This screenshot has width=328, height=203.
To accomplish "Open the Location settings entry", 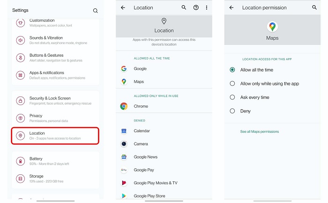I will tap(55, 135).
